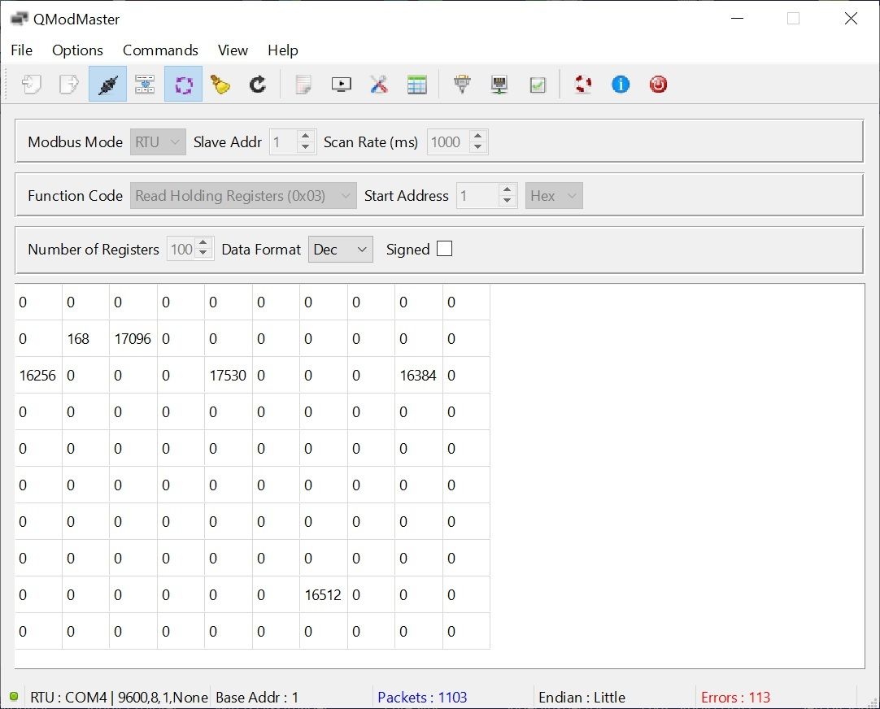The width and height of the screenshot is (880, 709).
Task: Select the table cell with value 16384
Action: point(419,376)
